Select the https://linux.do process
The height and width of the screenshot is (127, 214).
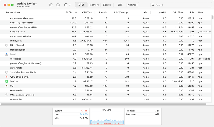click(17, 45)
